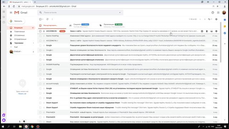Screen dimensions: 229x129
Task: Open Google Keep side panel icon
Action: point(225,27)
